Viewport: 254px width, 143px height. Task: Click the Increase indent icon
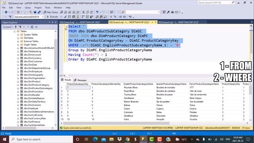pyautogui.click(x=124, y=17)
